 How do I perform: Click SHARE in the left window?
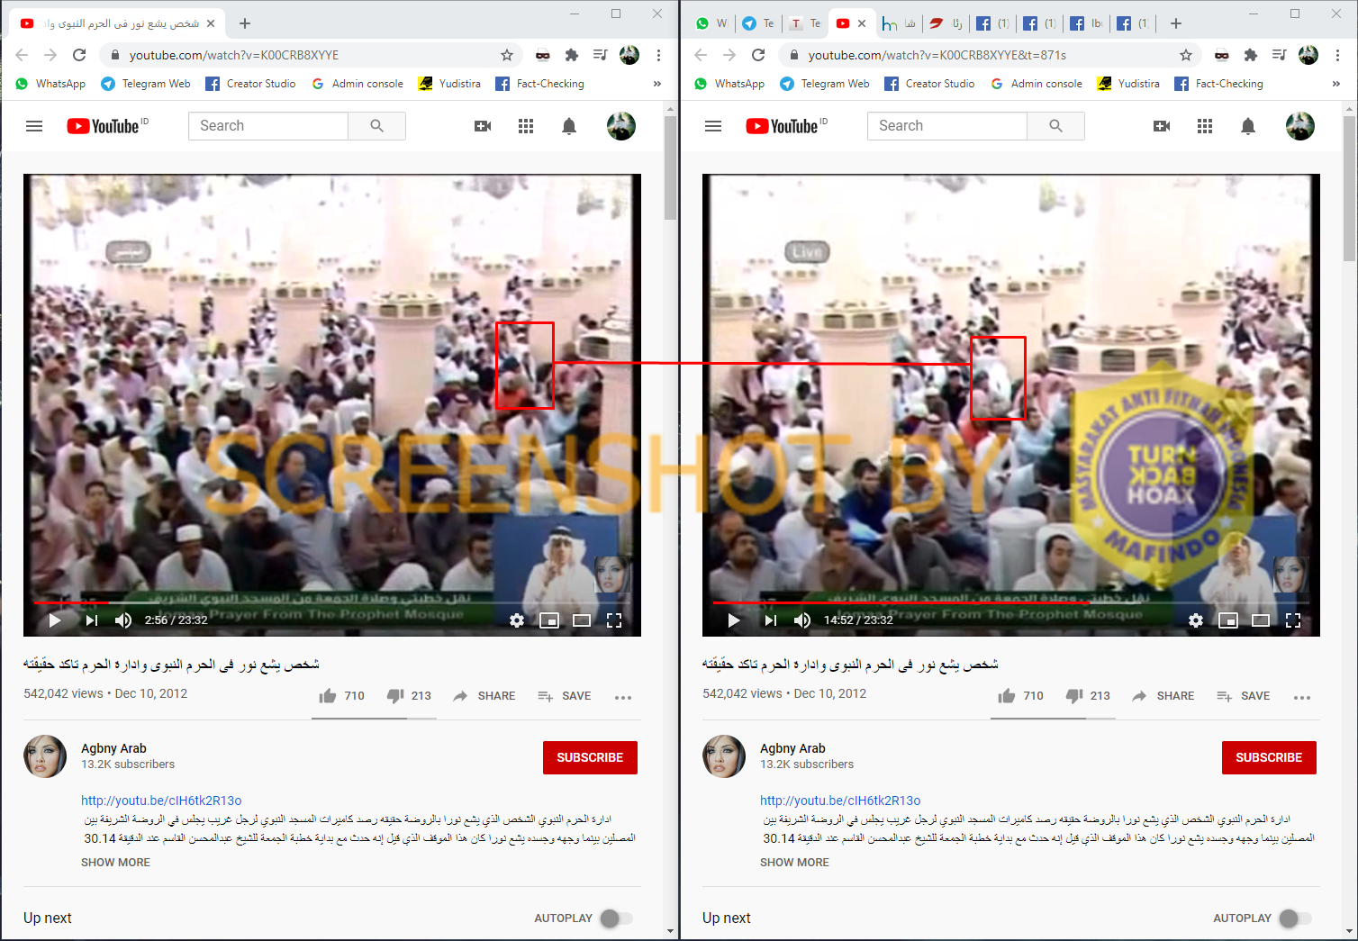point(484,696)
